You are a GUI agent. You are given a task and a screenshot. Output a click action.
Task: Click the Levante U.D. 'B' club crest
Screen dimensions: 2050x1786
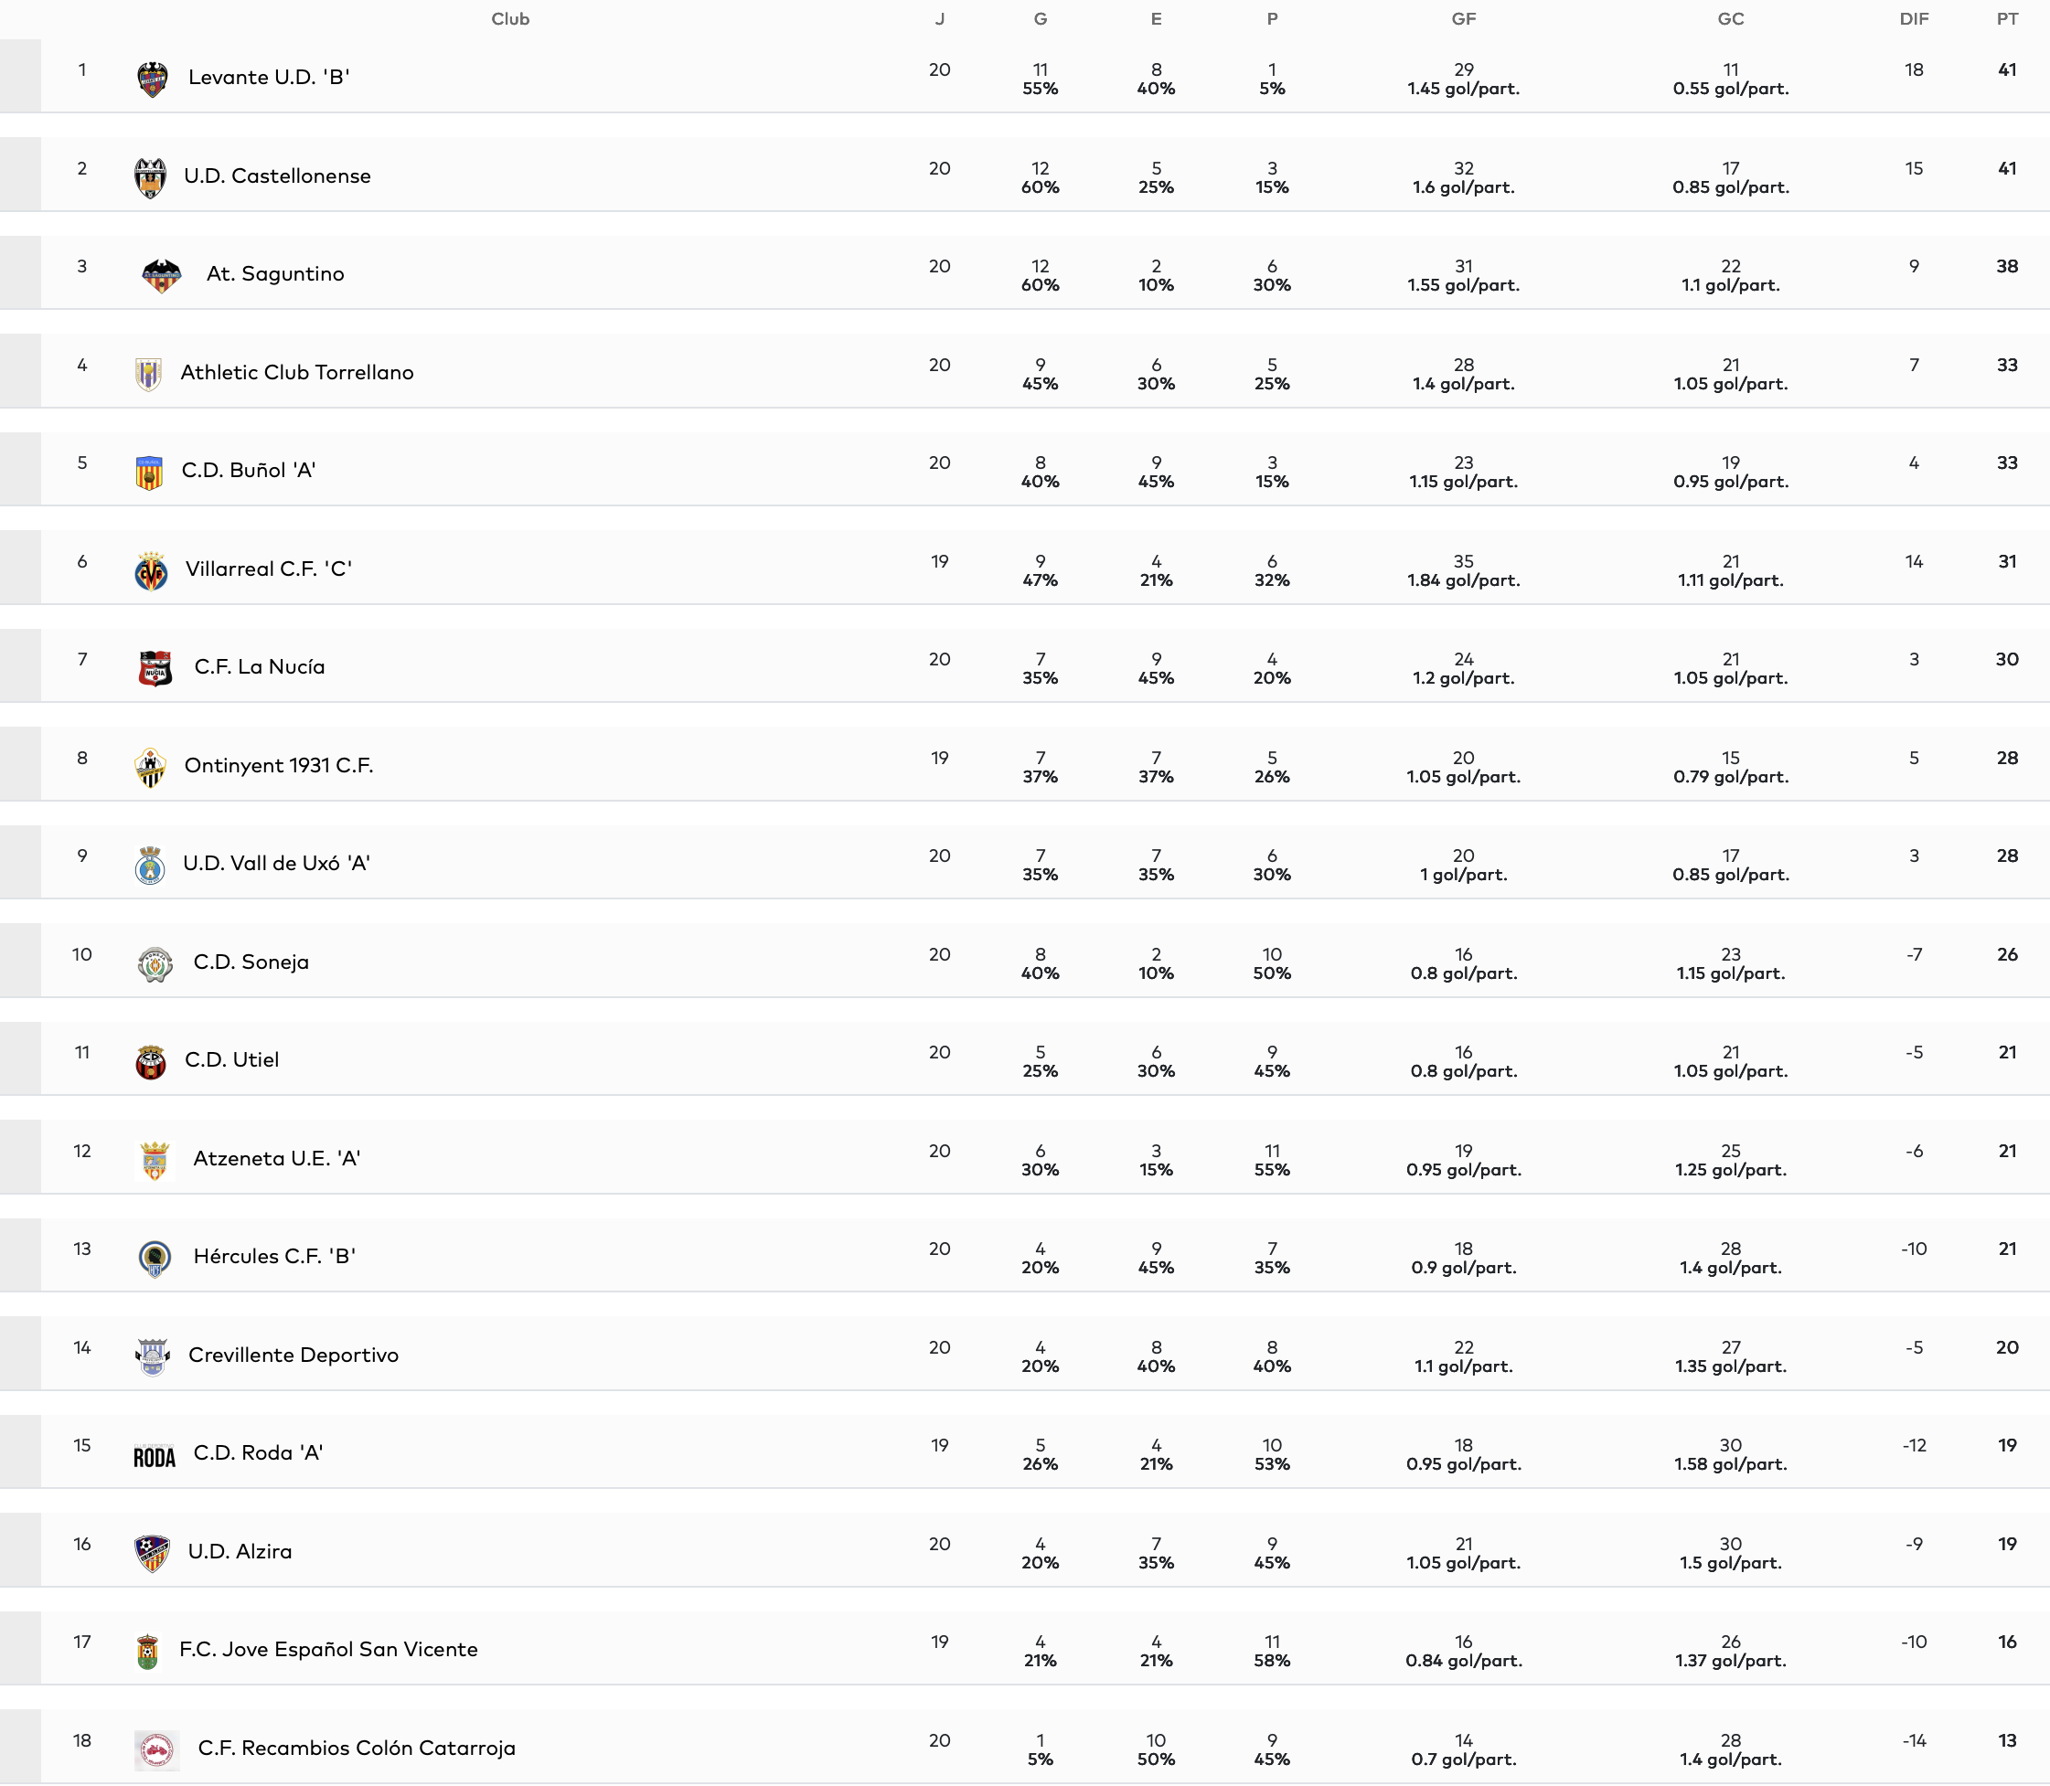coord(152,79)
